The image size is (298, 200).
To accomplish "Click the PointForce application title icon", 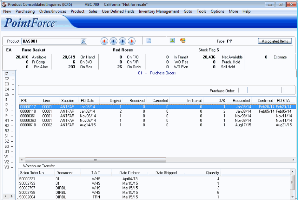I will [x=4, y=4].
